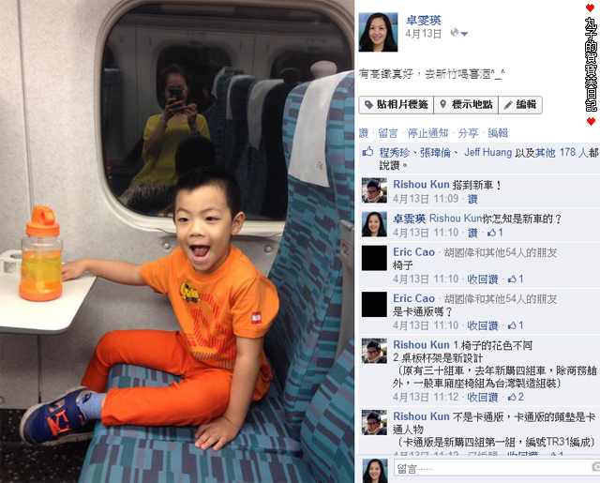Toggle 停止通知 stop notifications
The width and height of the screenshot is (600, 483).
coord(427,133)
